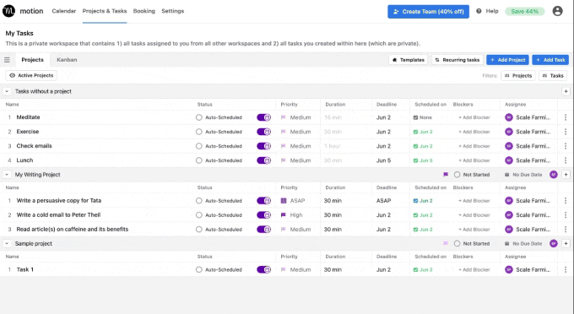Viewport: 574px width, 314px height.
Task: Toggle auto-schedule switch for Check emails
Action: (263, 146)
